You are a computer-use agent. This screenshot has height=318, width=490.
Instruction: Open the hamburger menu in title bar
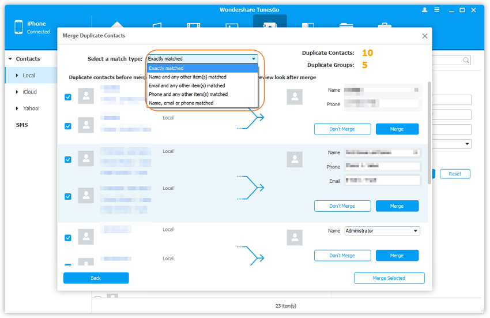click(438, 10)
